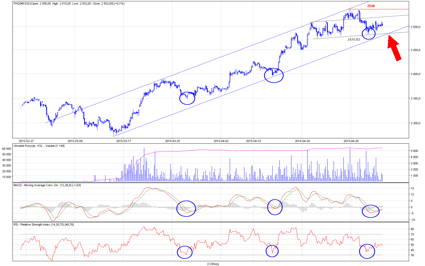Click the MACD - Moving Average Conv. Div. panel title

point(47,185)
